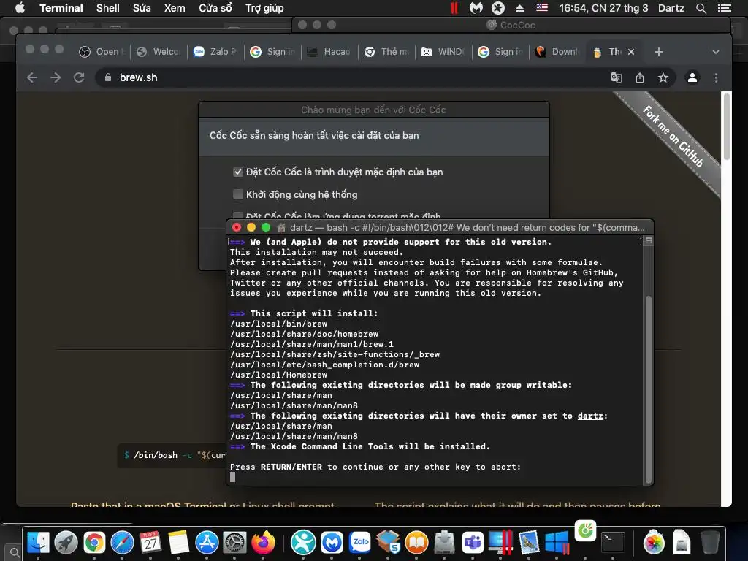
Task: Launch Safari from the dock
Action: (122, 543)
